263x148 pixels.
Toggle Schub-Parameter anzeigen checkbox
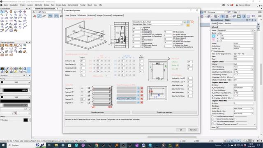click(212, 122)
